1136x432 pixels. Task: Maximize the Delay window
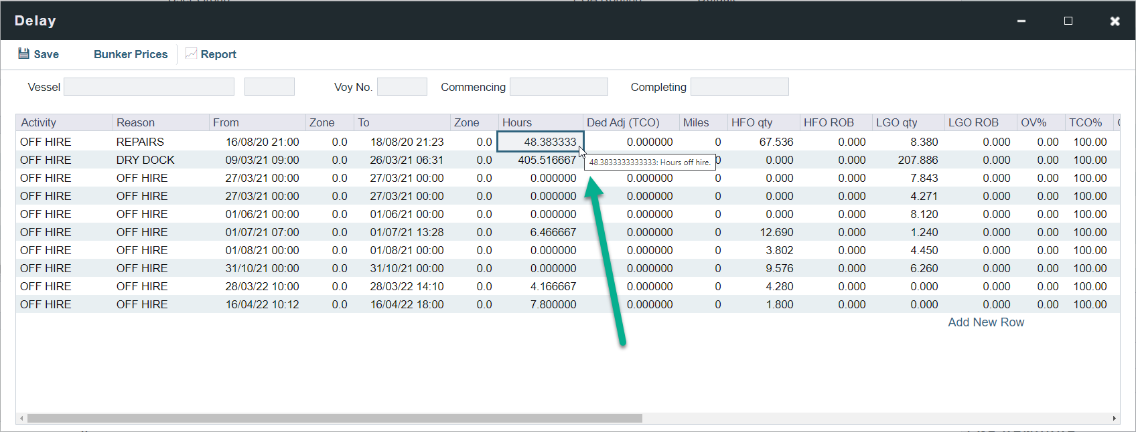[1068, 21]
